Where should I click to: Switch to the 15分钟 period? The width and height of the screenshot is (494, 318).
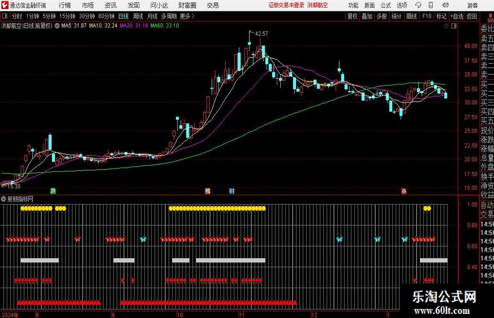[x=67, y=16]
